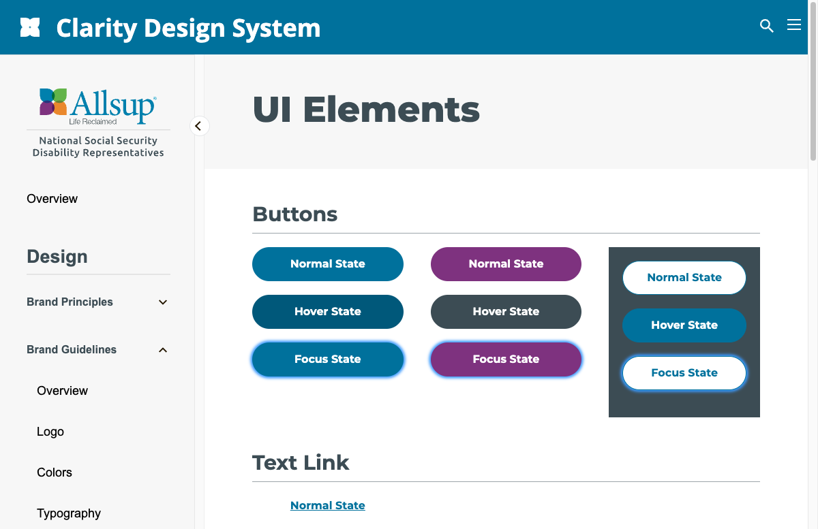Open the search icon in the header
Screen dimensions: 818x529
click(x=766, y=25)
